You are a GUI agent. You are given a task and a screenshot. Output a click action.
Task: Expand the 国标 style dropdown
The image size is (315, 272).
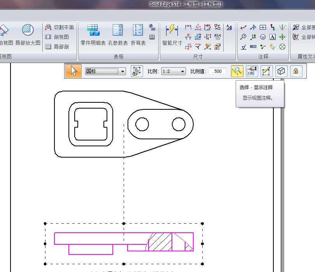click(x=122, y=71)
